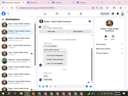
Task: Open the notifications bell in header
Action: point(118,14)
